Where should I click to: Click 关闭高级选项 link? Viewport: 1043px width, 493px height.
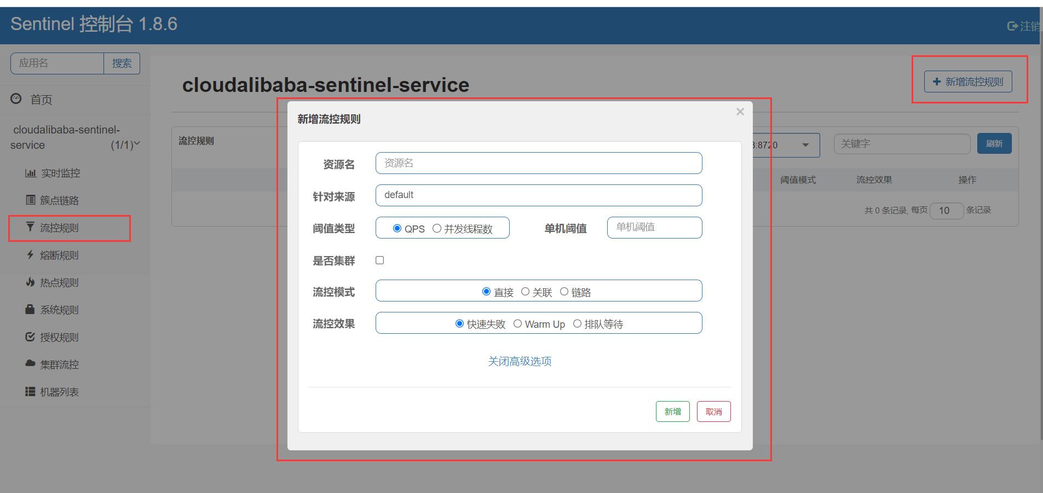pyautogui.click(x=520, y=361)
